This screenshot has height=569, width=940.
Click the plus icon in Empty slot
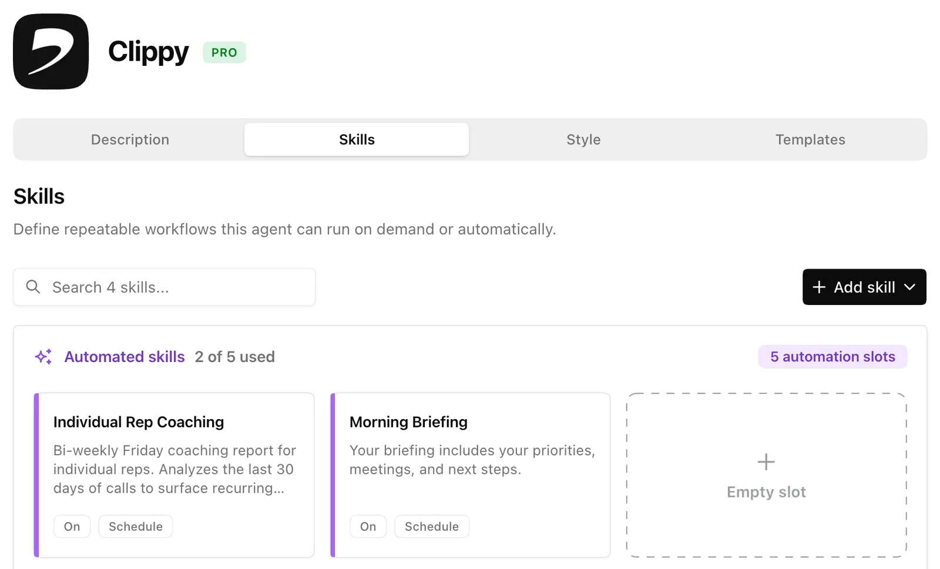click(x=766, y=461)
